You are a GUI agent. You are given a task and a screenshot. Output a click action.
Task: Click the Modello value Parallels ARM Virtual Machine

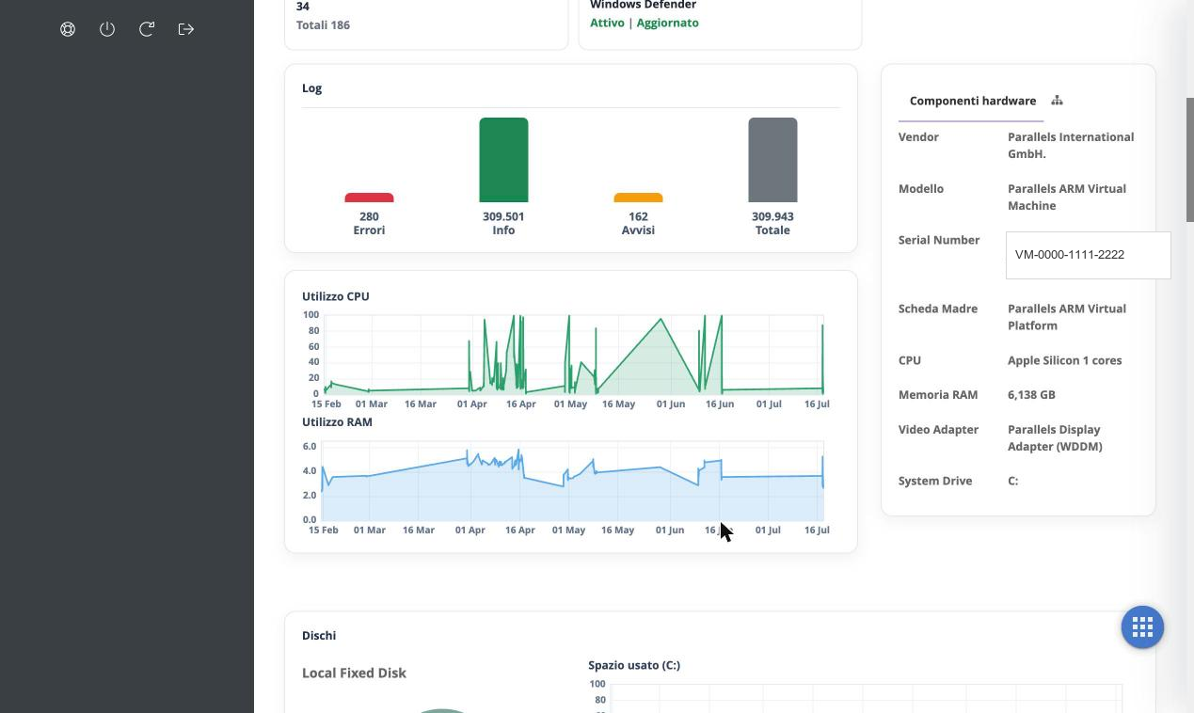click(1067, 197)
